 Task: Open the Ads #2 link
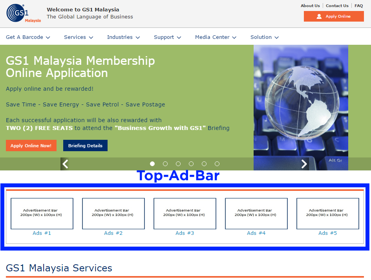(113, 233)
